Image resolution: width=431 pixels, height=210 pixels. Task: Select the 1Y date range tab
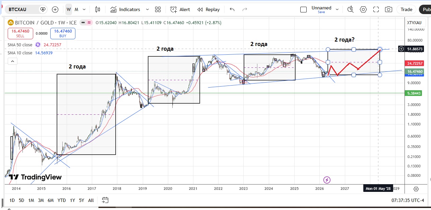[72, 200]
